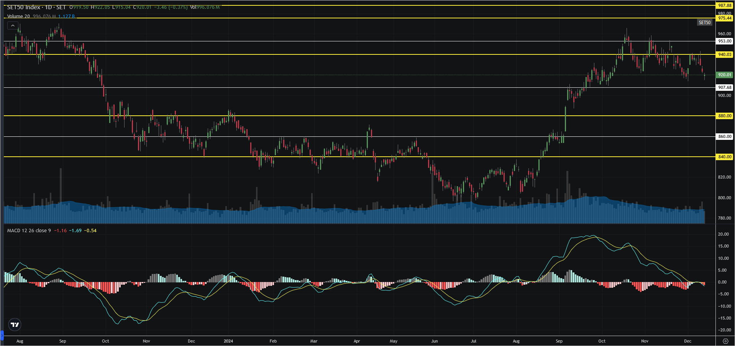Click the 20.00 MACD scale label
735x346 pixels.
pyautogui.click(x=724, y=234)
